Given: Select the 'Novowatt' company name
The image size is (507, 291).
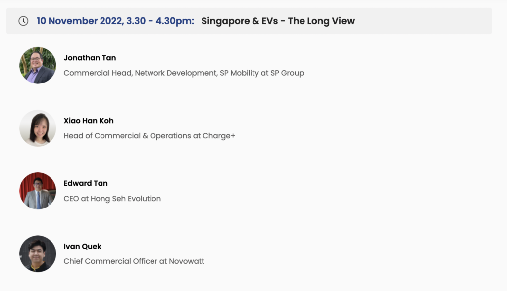Looking at the screenshot, I should pos(187,261).
